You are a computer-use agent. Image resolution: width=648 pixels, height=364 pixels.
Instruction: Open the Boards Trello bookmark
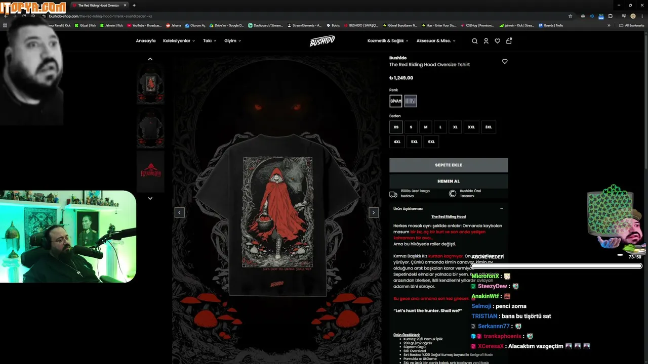pyautogui.click(x=551, y=25)
